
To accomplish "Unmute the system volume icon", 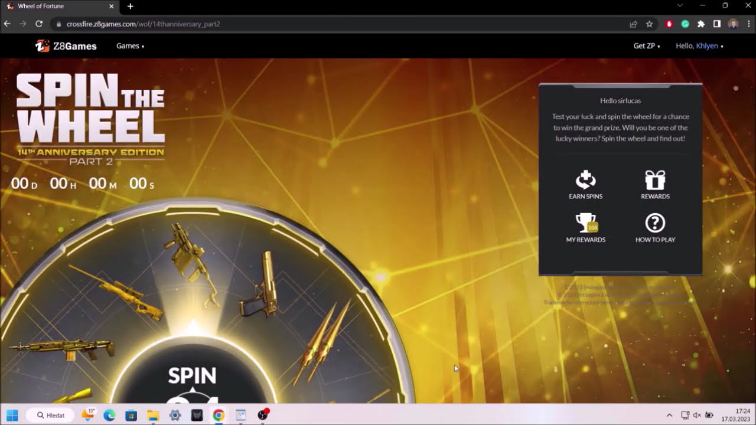I will (697, 416).
